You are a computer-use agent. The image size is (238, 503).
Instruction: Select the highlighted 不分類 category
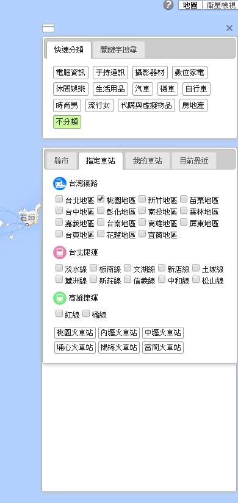pos(67,122)
